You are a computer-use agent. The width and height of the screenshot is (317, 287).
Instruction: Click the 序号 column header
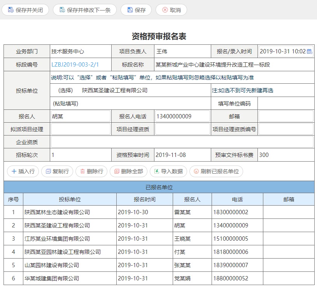[x=13, y=199]
